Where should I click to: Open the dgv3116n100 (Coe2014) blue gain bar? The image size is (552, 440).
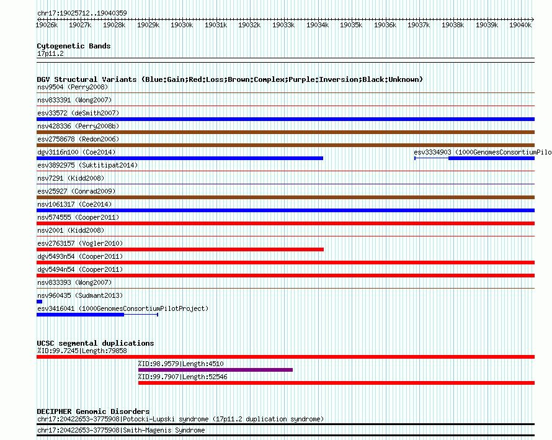tap(180, 158)
